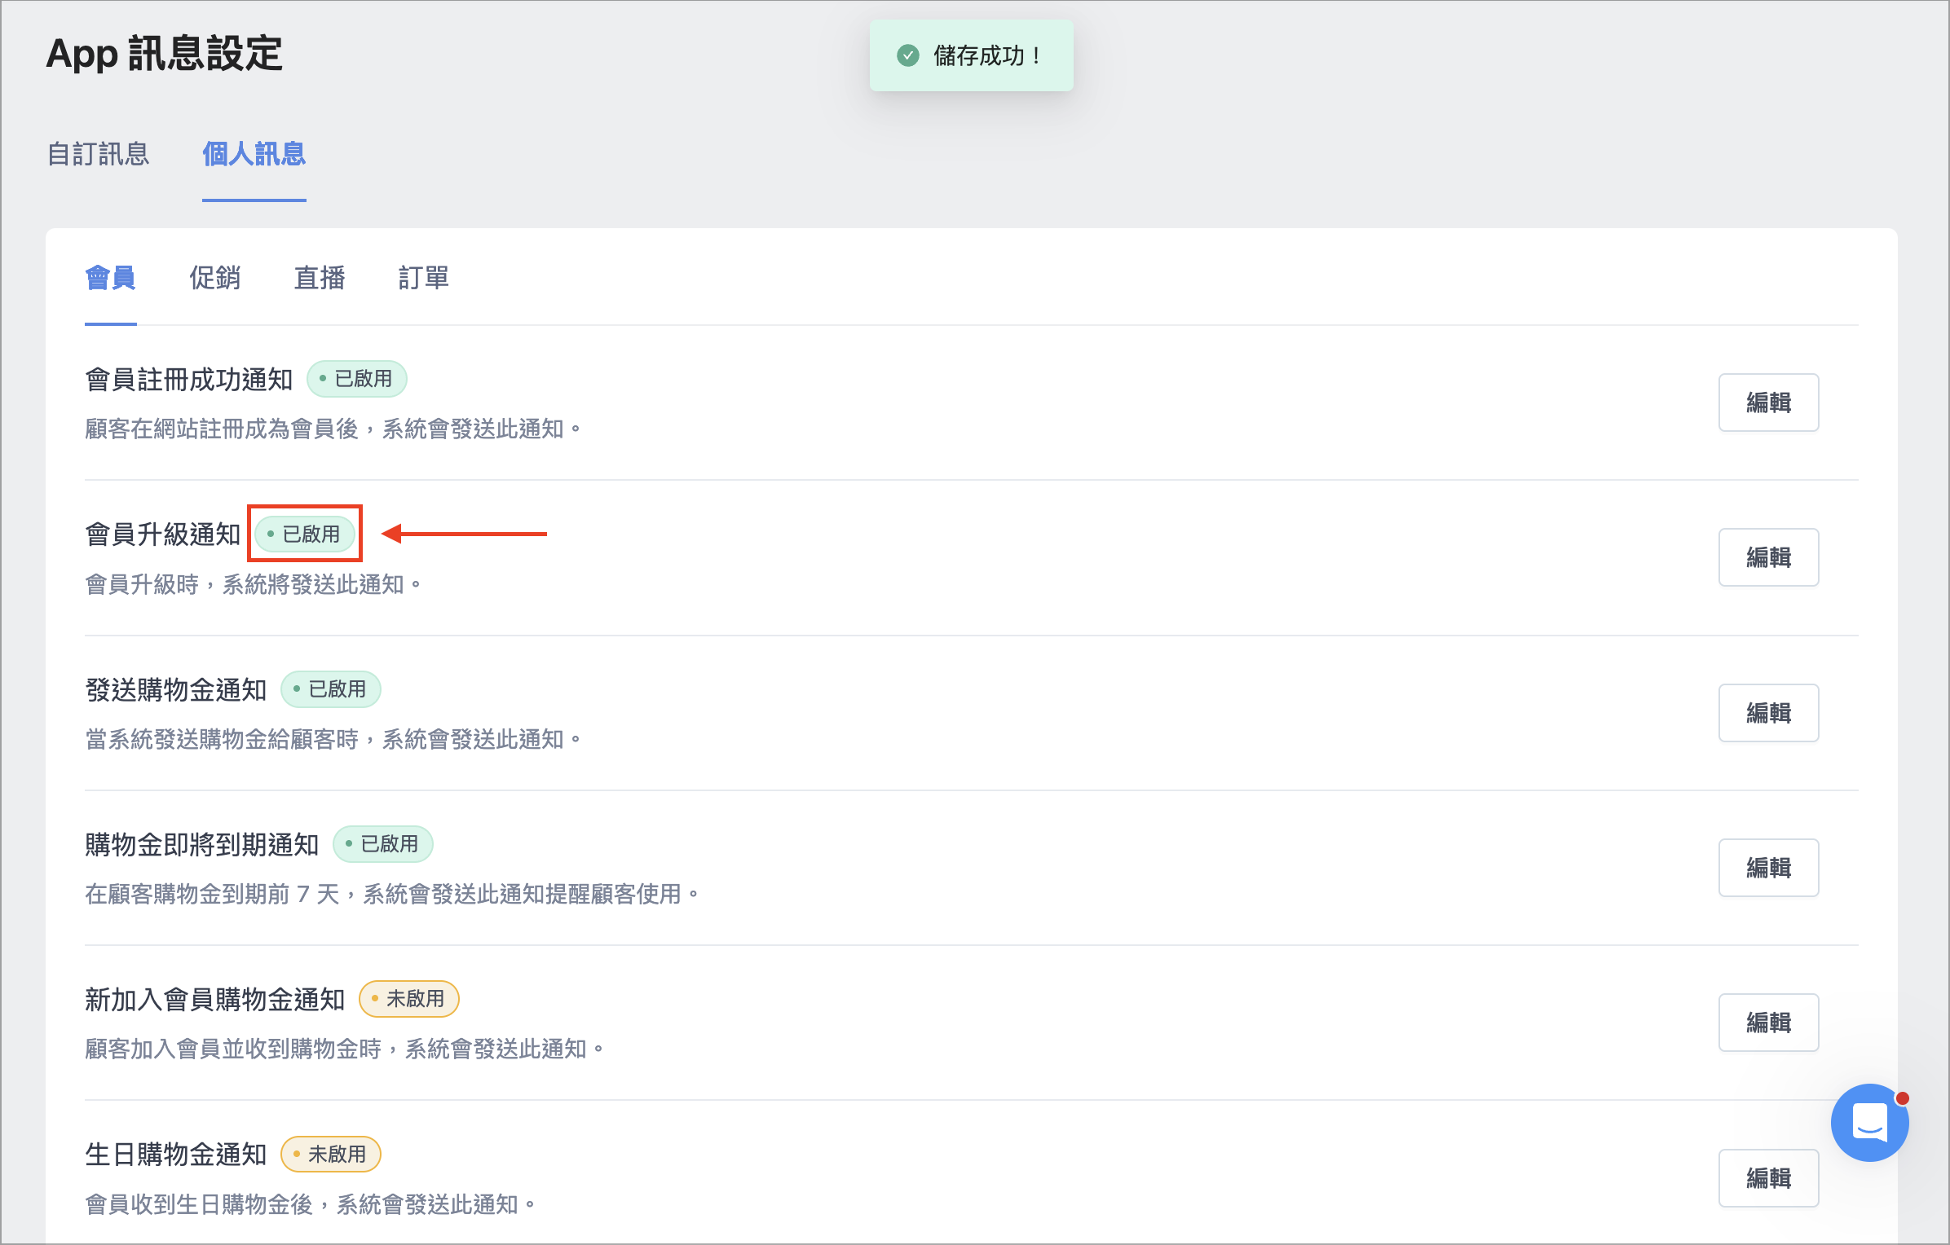Image resolution: width=1950 pixels, height=1245 pixels.
Task: Select the 個人訊息 tab
Action: (x=254, y=154)
